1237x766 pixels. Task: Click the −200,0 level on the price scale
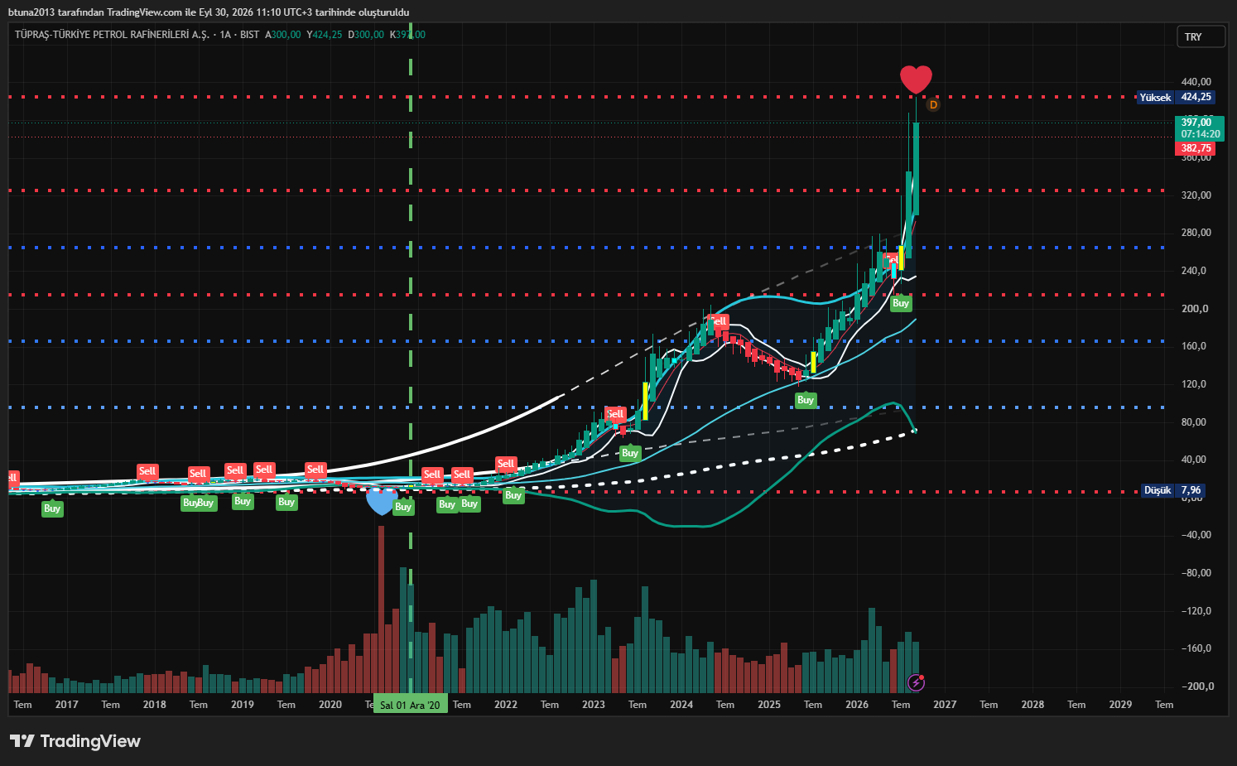click(x=1197, y=687)
